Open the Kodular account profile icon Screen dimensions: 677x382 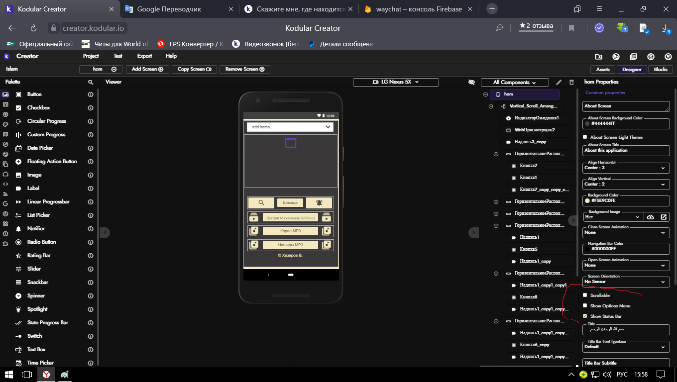(668, 57)
